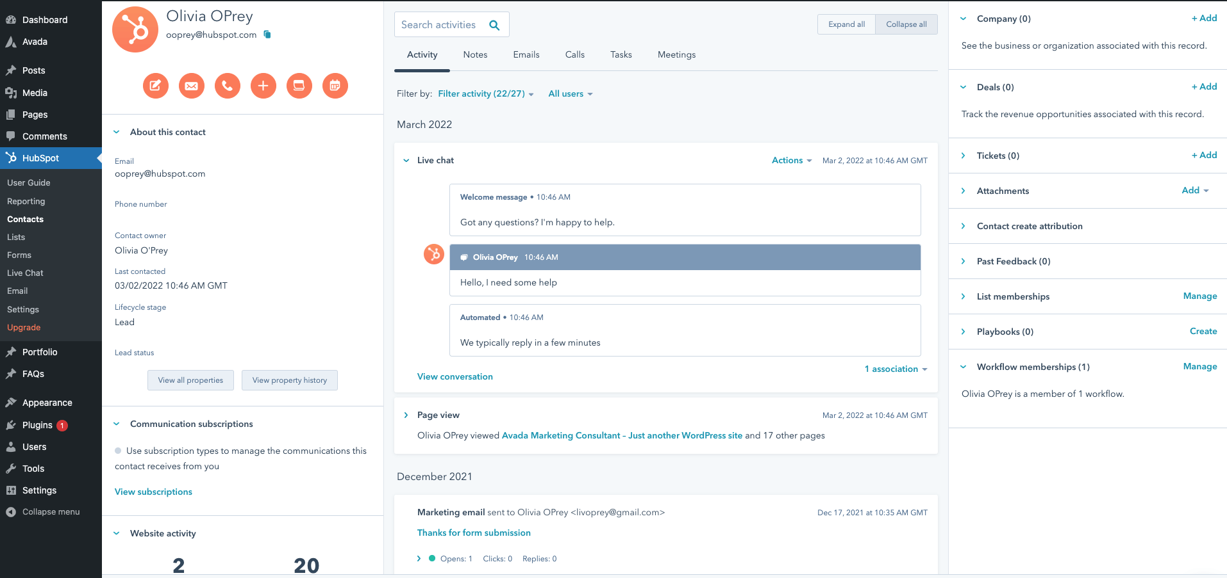Image resolution: width=1227 pixels, height=578 pixels.
Task: Click the Expand all button
Action: coord(846,24)
